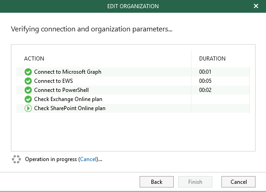Click the disabled Finish button
Screen dimensions: 266x192
[195, 182]
